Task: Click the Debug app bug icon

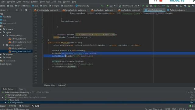Action: (x=155, y=6)
